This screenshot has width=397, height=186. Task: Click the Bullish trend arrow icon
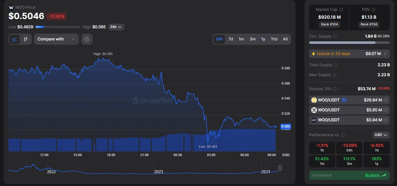384,175
